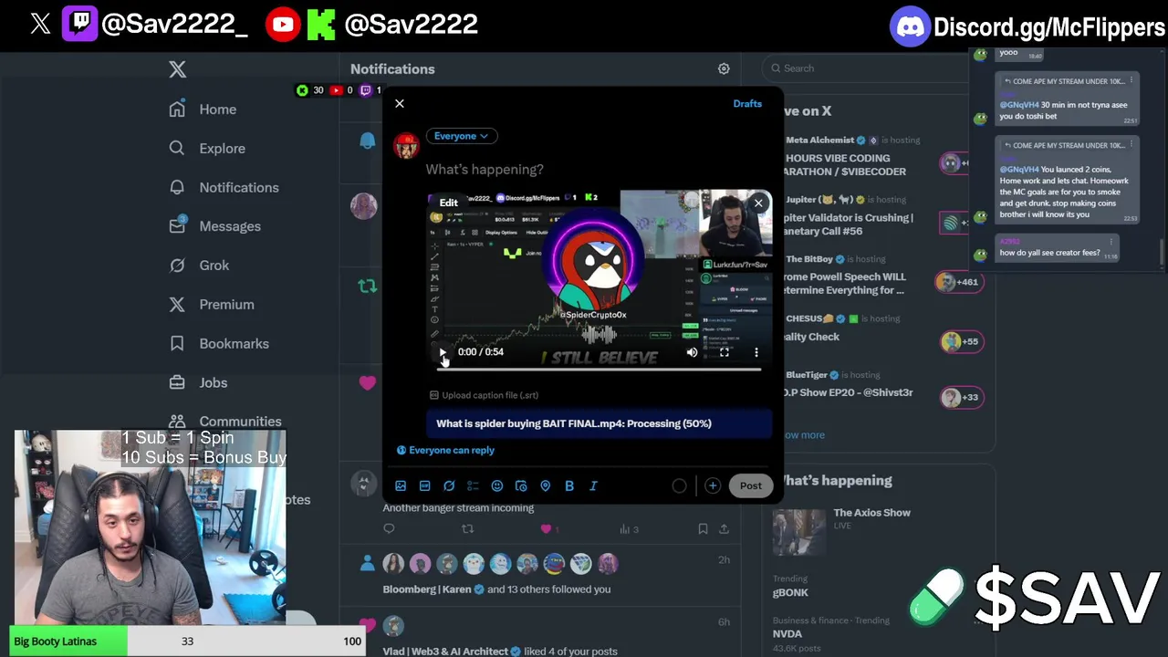Viewport: 1168px width, 657px height.
Task: Open Jobs in the sidebar
Action: (x=198, y=383)
